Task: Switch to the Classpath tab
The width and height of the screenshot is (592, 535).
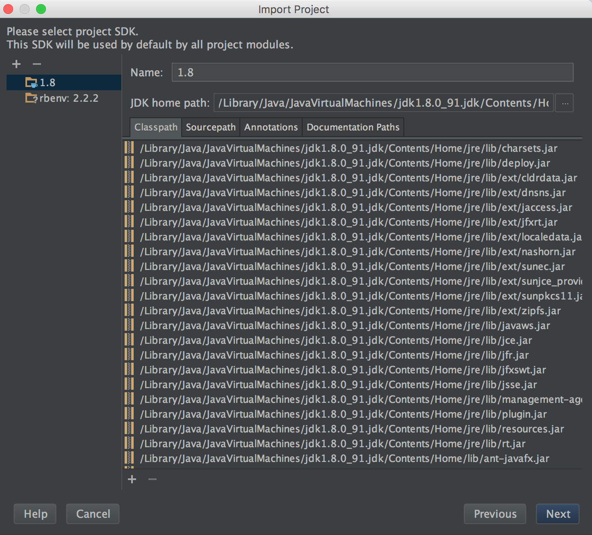Action: pyautogui.click(x=156, y=127)
